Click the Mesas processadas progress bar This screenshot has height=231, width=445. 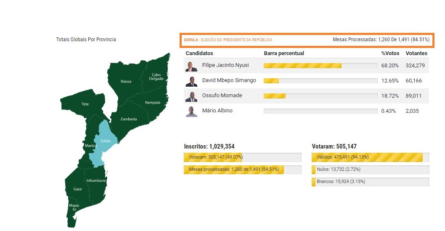[x=242, y=170]
